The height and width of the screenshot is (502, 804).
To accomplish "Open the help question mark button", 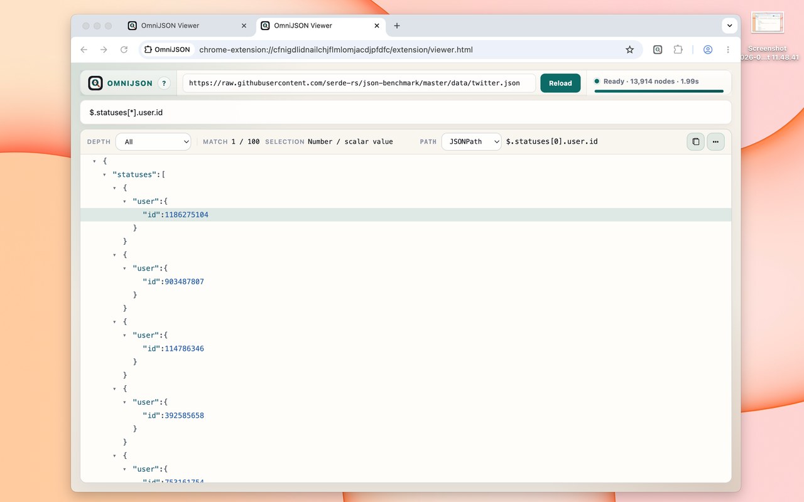I will pyautogui.click(x=164, y=83).
